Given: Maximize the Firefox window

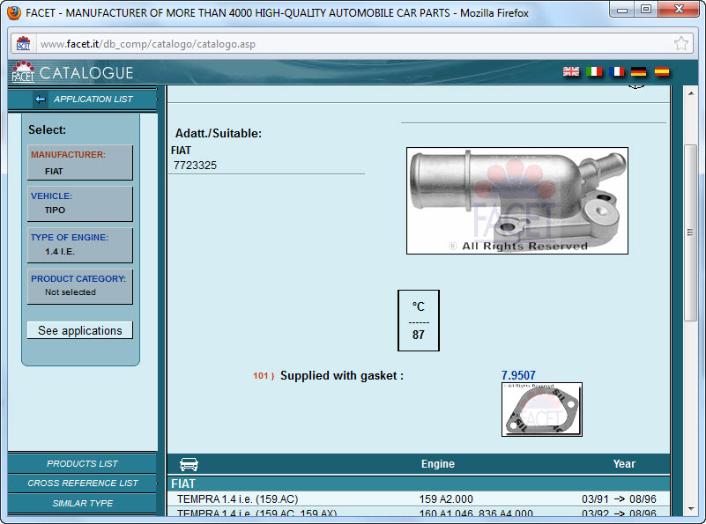Looking at the screenshot, I should tap(646, 9).
